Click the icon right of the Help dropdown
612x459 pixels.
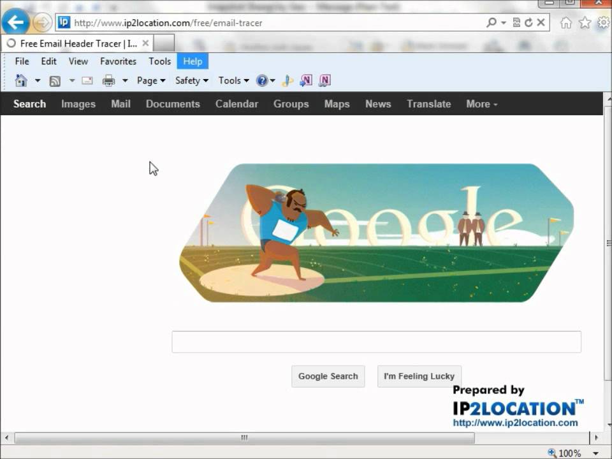click(288, 81)
